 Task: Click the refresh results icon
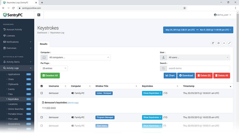point(213,43)
